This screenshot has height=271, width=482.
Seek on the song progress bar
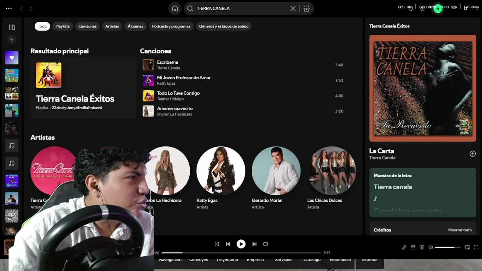(241, 253)
